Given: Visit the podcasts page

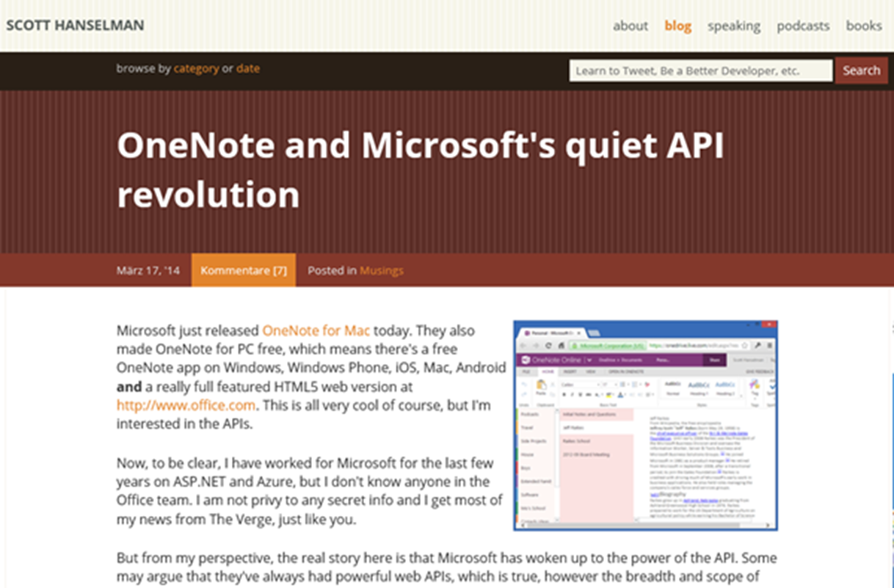Looking at the screenshot, I should click(803, 26).
